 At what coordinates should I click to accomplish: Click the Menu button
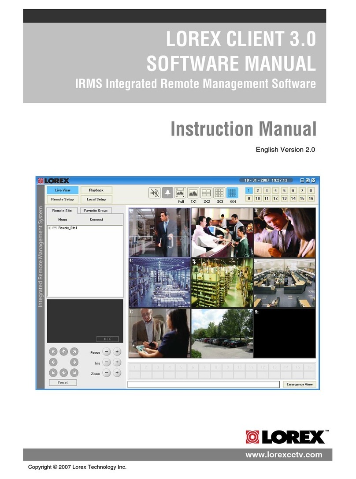coord(63,219)
